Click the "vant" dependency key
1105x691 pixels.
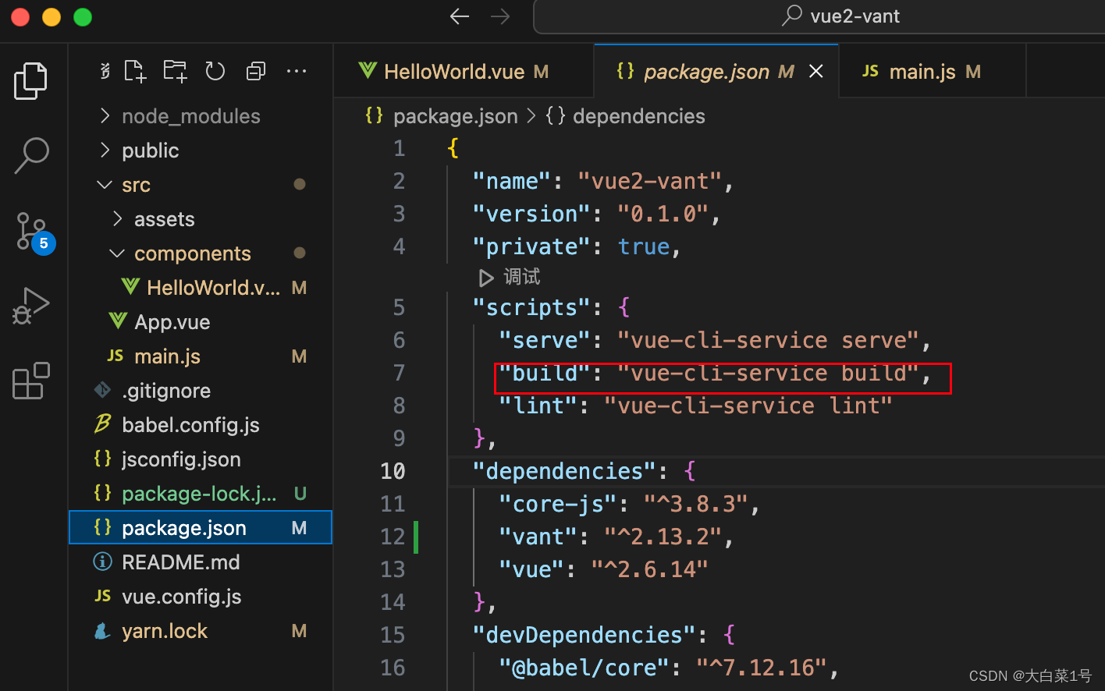click(x=538, y=537)
